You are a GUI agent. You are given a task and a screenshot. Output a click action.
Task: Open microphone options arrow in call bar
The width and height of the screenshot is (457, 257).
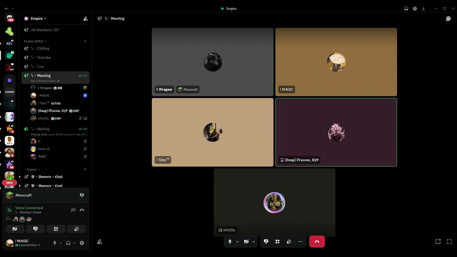(237, 242)
